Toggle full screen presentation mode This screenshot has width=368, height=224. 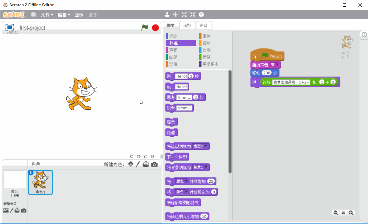tap(10, 27)
